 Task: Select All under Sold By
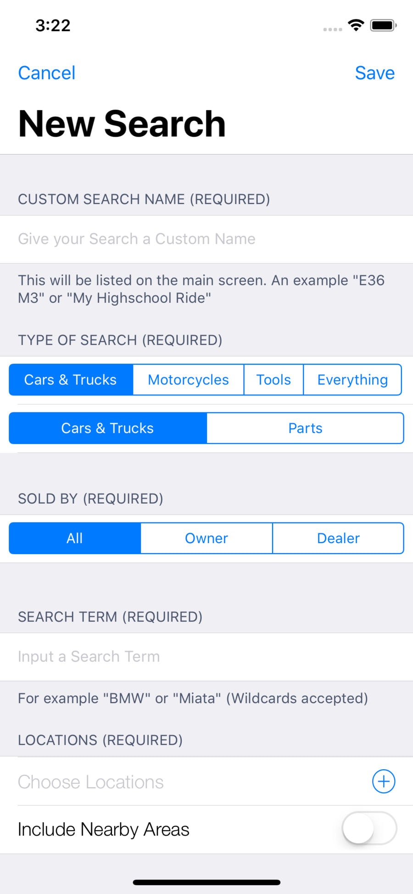pyautogui.click(x=74, y=538)
